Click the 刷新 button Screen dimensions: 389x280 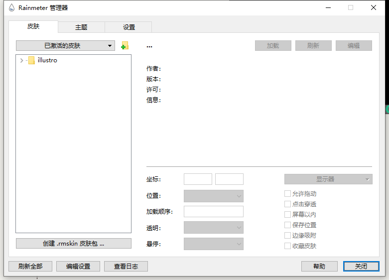313,46
